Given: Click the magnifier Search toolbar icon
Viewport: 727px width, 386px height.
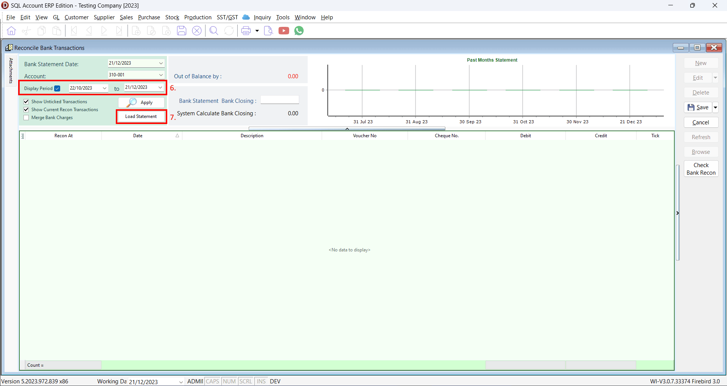Looking at the screenshot, I should 214,31.
